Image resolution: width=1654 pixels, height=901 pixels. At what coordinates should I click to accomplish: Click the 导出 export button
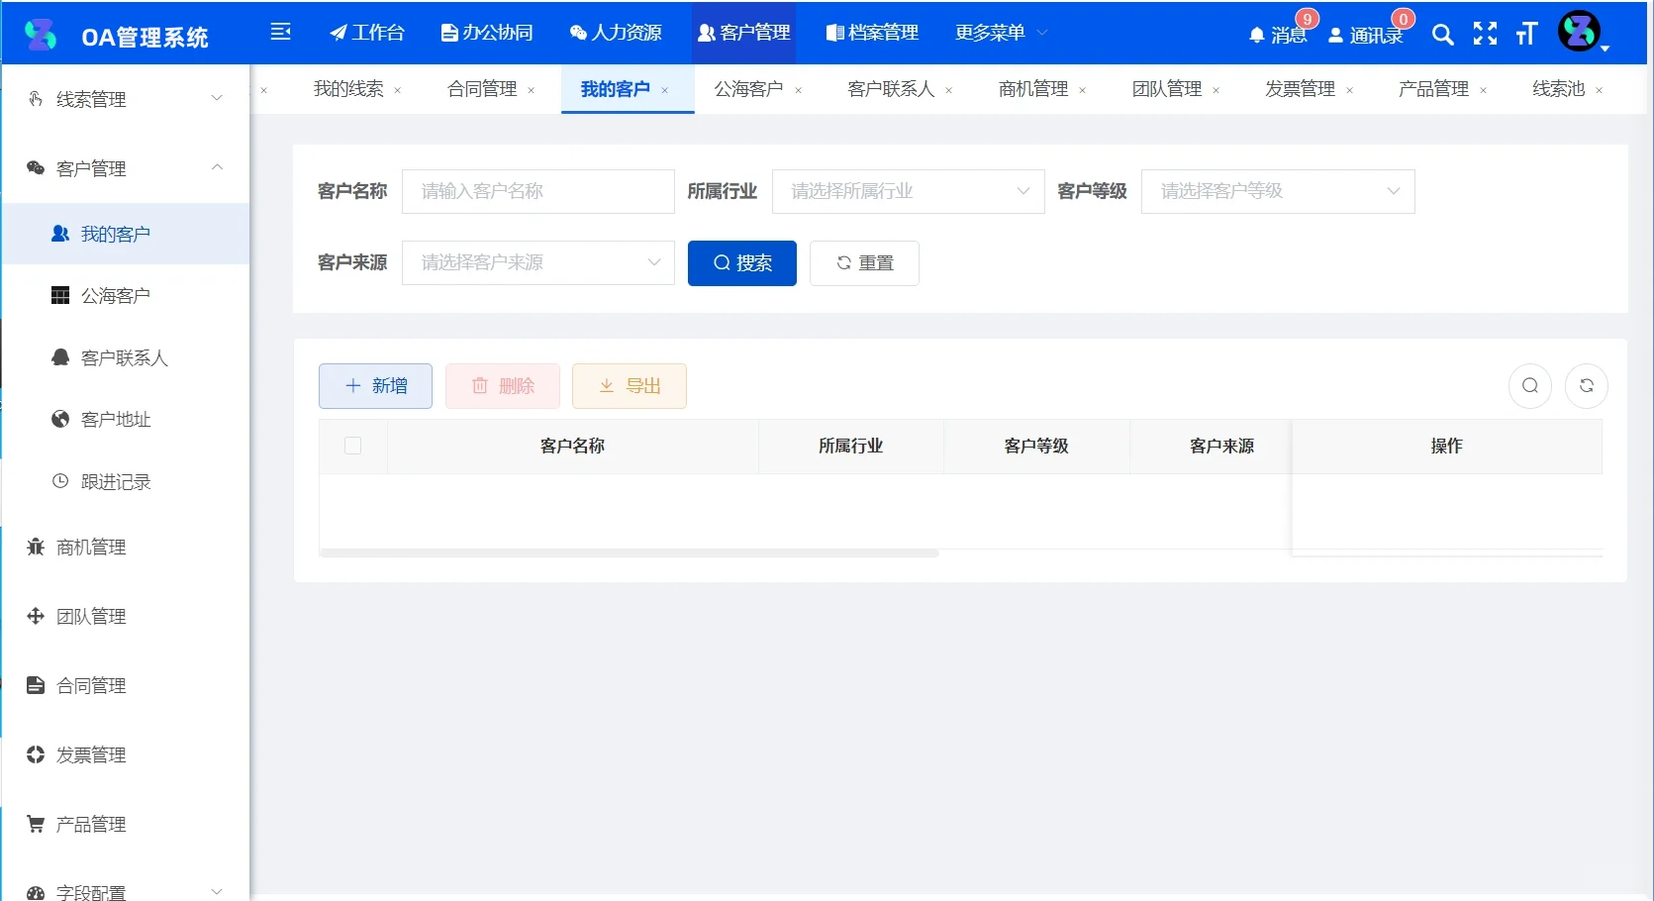click(629, 386)
